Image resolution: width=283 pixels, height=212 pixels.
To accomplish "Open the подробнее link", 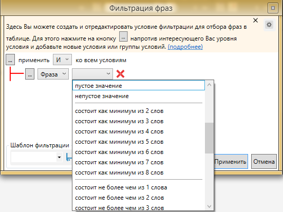I will click(185, 47).
